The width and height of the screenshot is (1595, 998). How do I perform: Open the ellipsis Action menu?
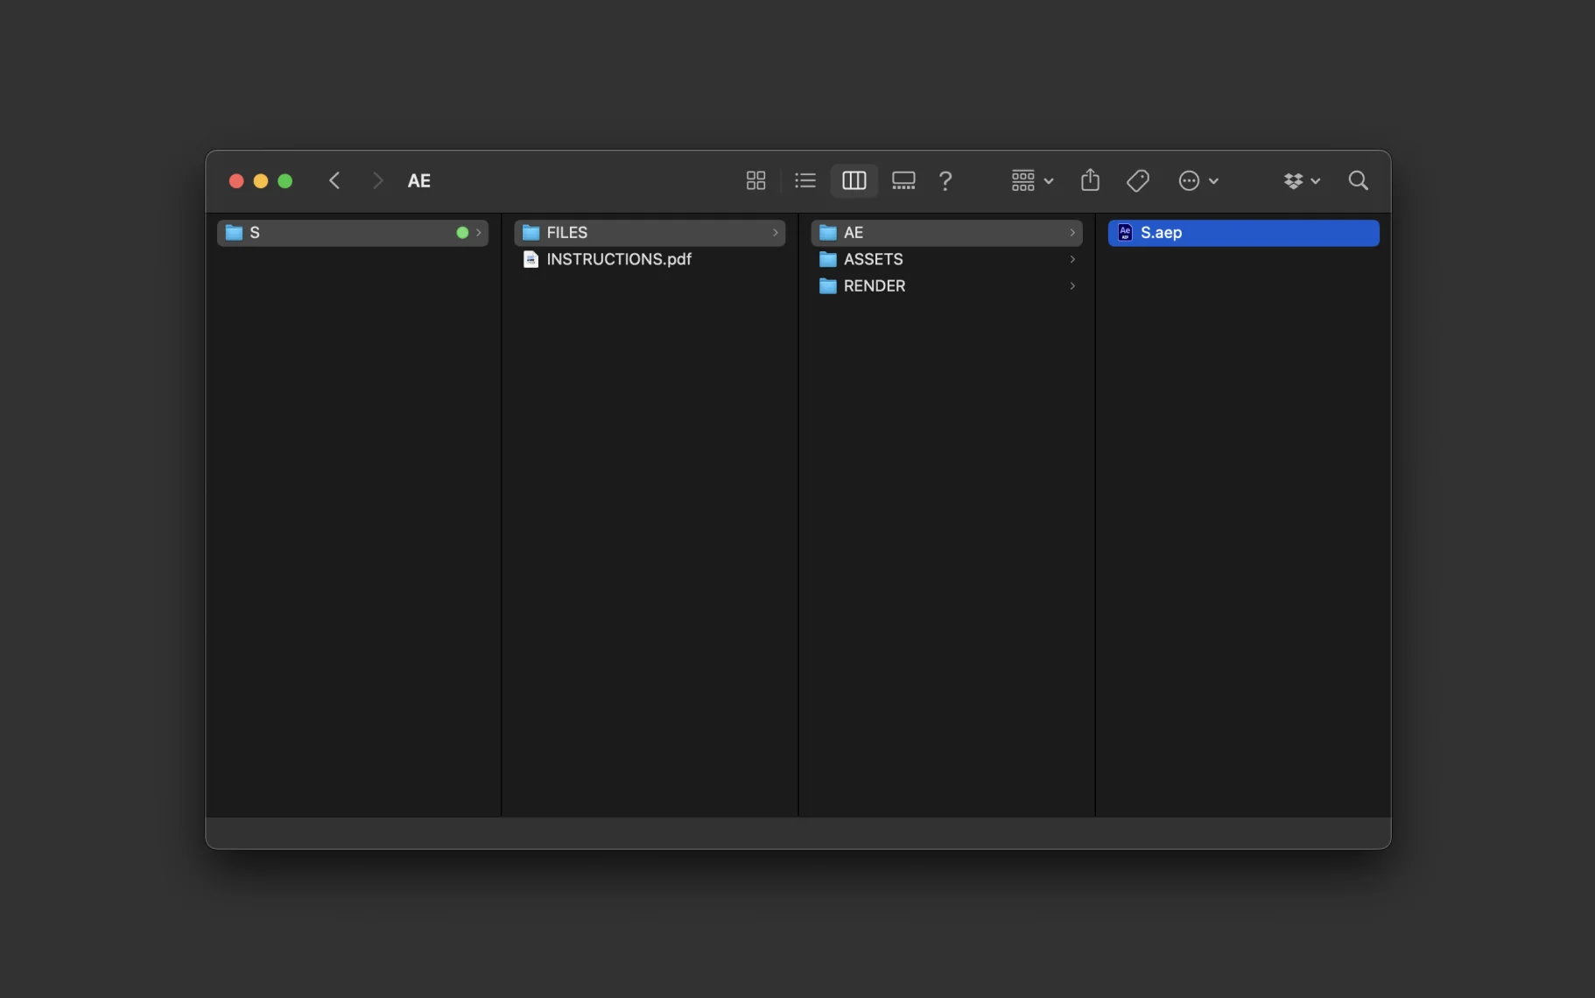(1198, 180)
